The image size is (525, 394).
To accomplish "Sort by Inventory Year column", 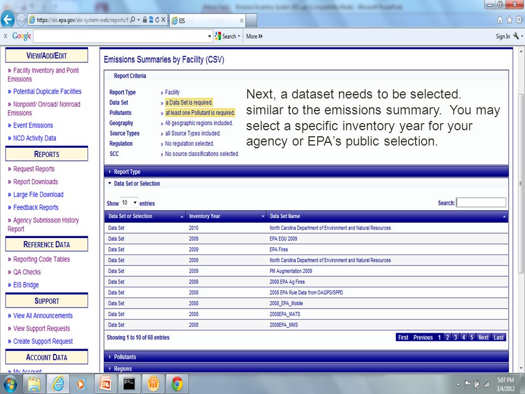I will [x=226, y=216].
